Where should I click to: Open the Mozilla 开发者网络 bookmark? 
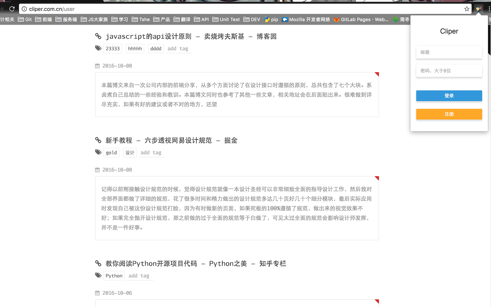pyautogui.click(x=306, y=20)
